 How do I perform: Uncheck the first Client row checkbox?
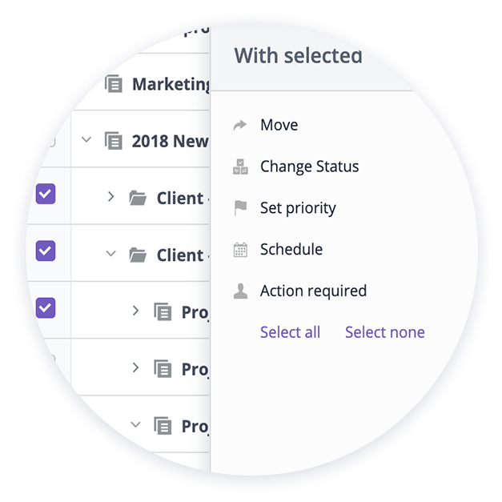pyautogui.click(x=46, y=194)
